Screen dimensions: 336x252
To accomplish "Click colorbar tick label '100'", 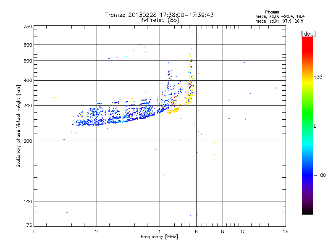I will 318,77.
